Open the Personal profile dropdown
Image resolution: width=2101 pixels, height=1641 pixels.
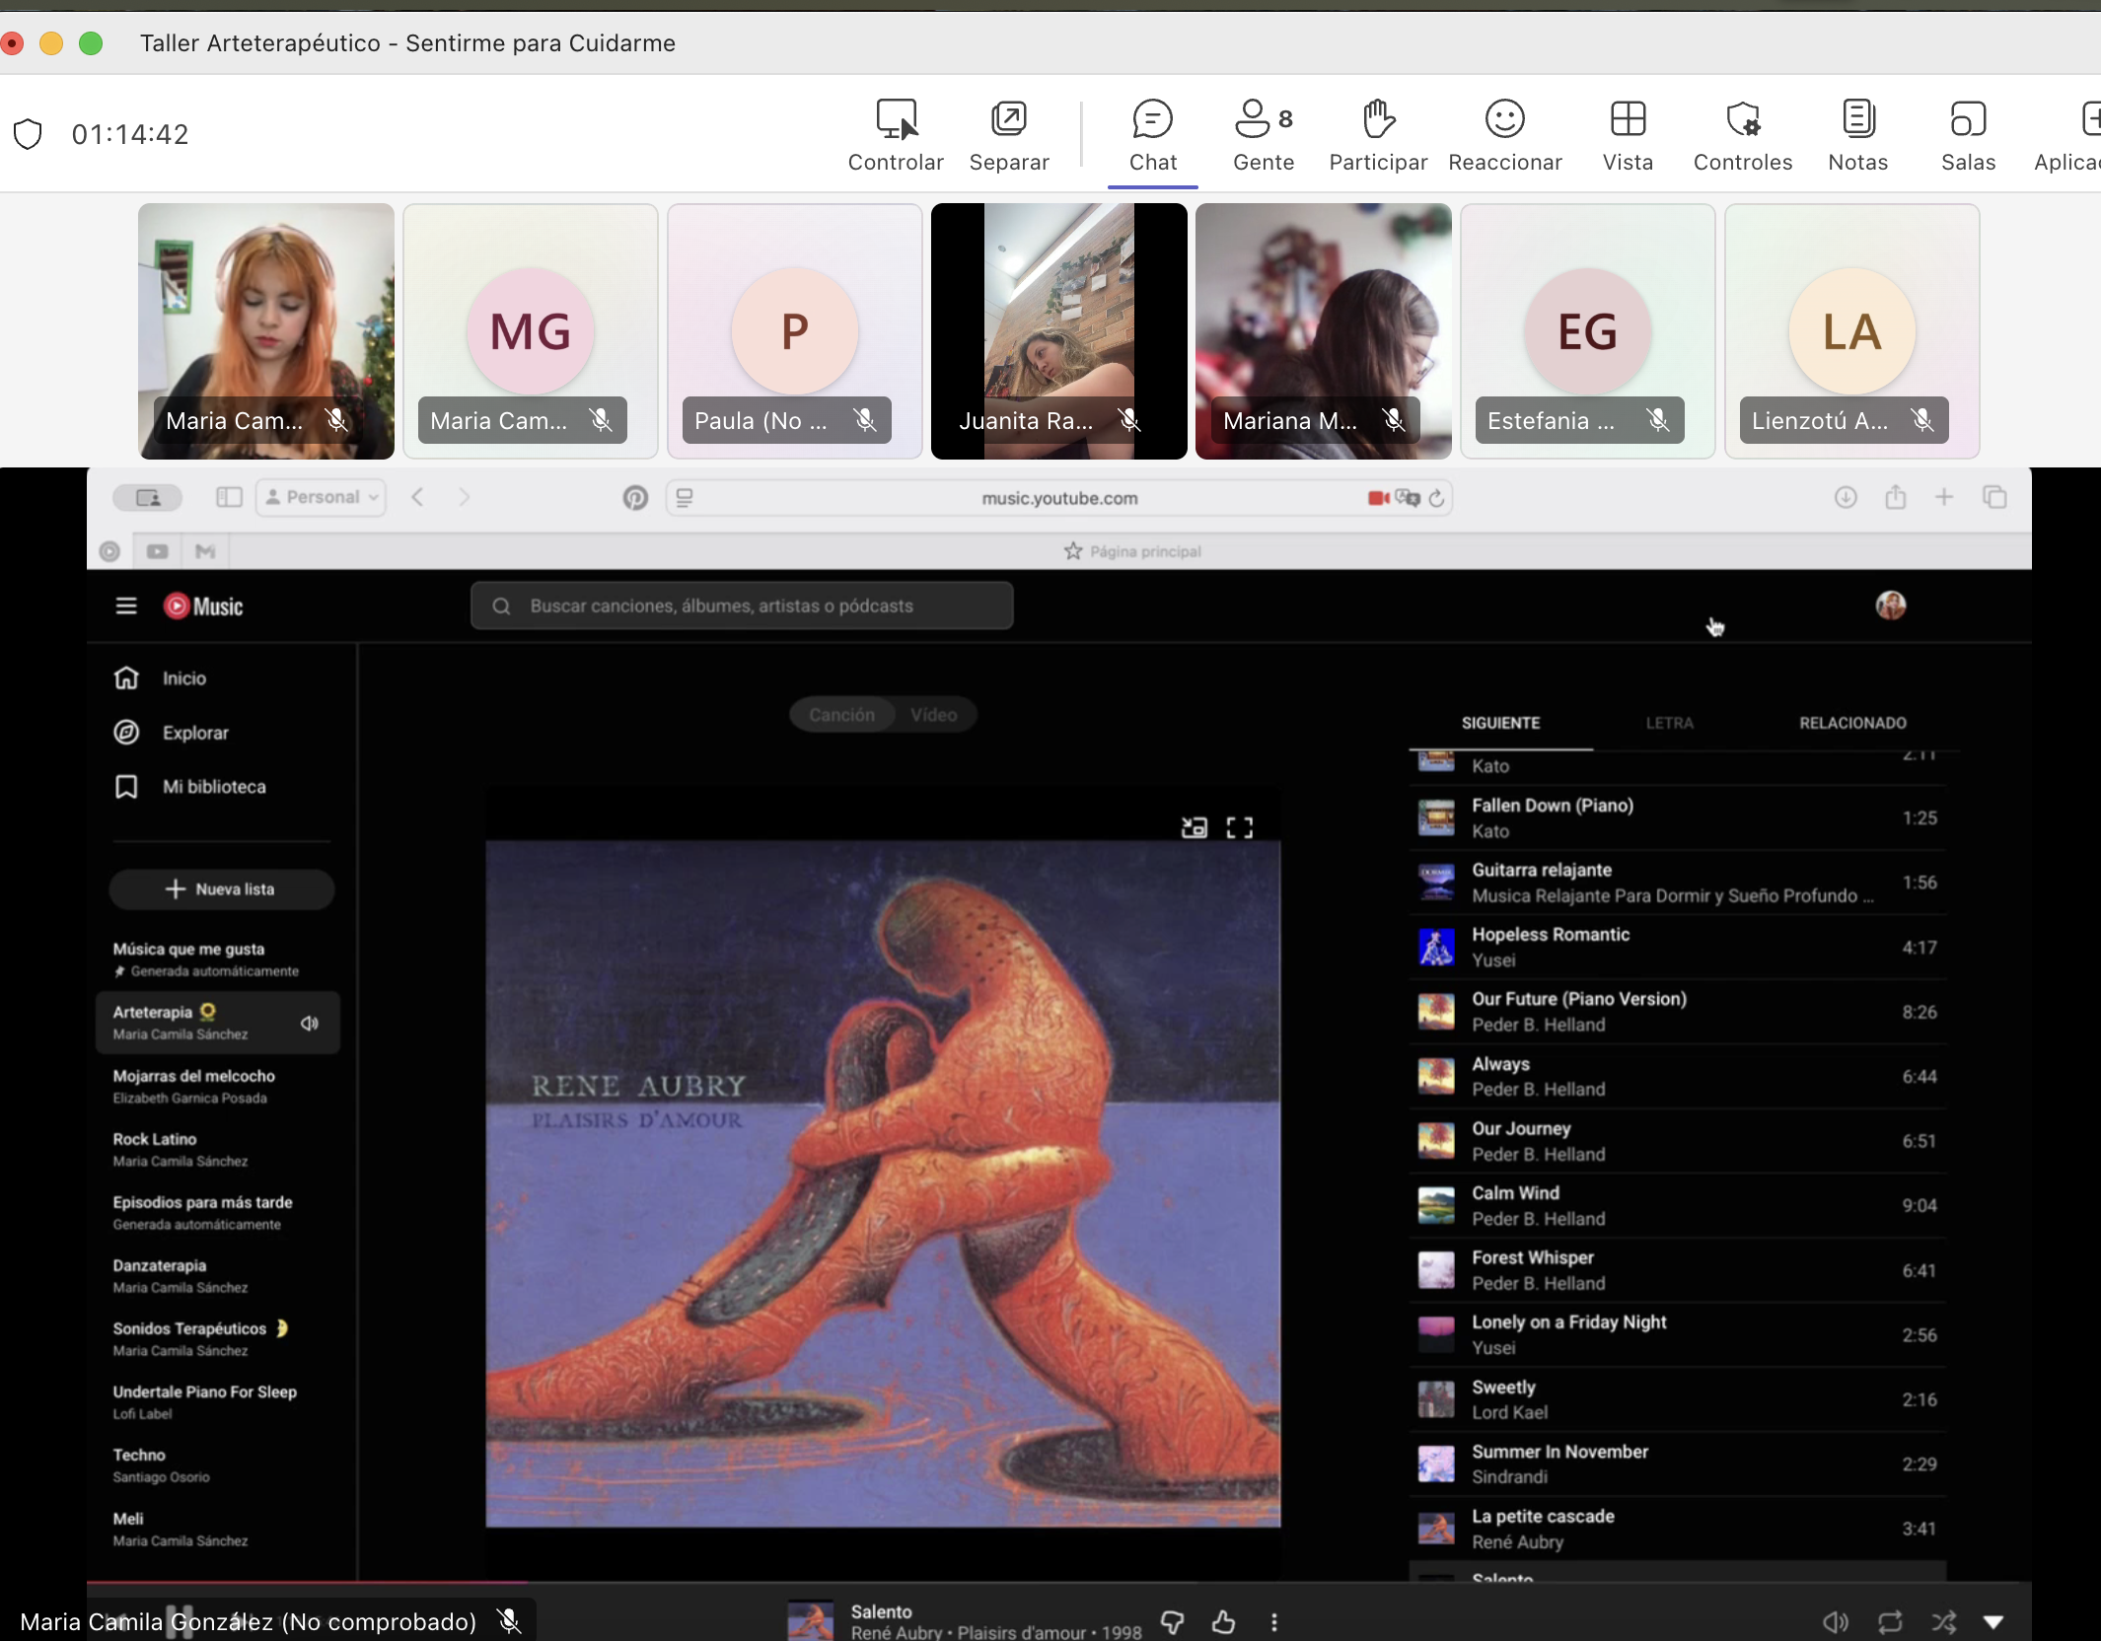click(322, 497)
